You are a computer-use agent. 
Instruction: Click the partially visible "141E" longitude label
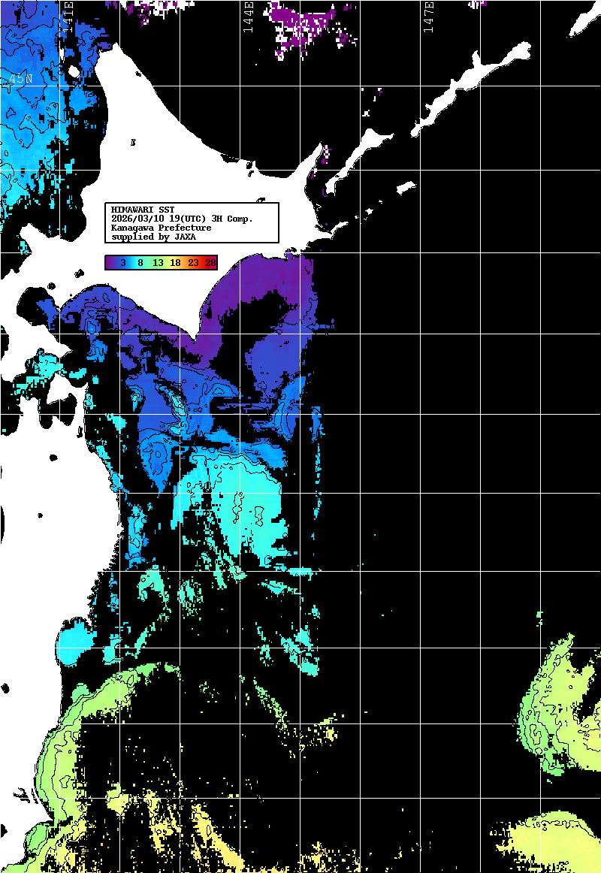(67, 17)
